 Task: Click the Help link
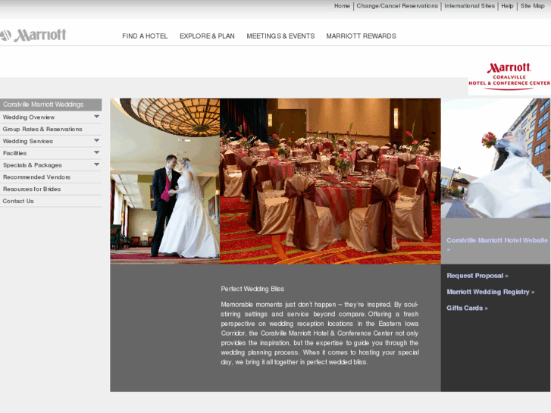(x=507, y=6)
